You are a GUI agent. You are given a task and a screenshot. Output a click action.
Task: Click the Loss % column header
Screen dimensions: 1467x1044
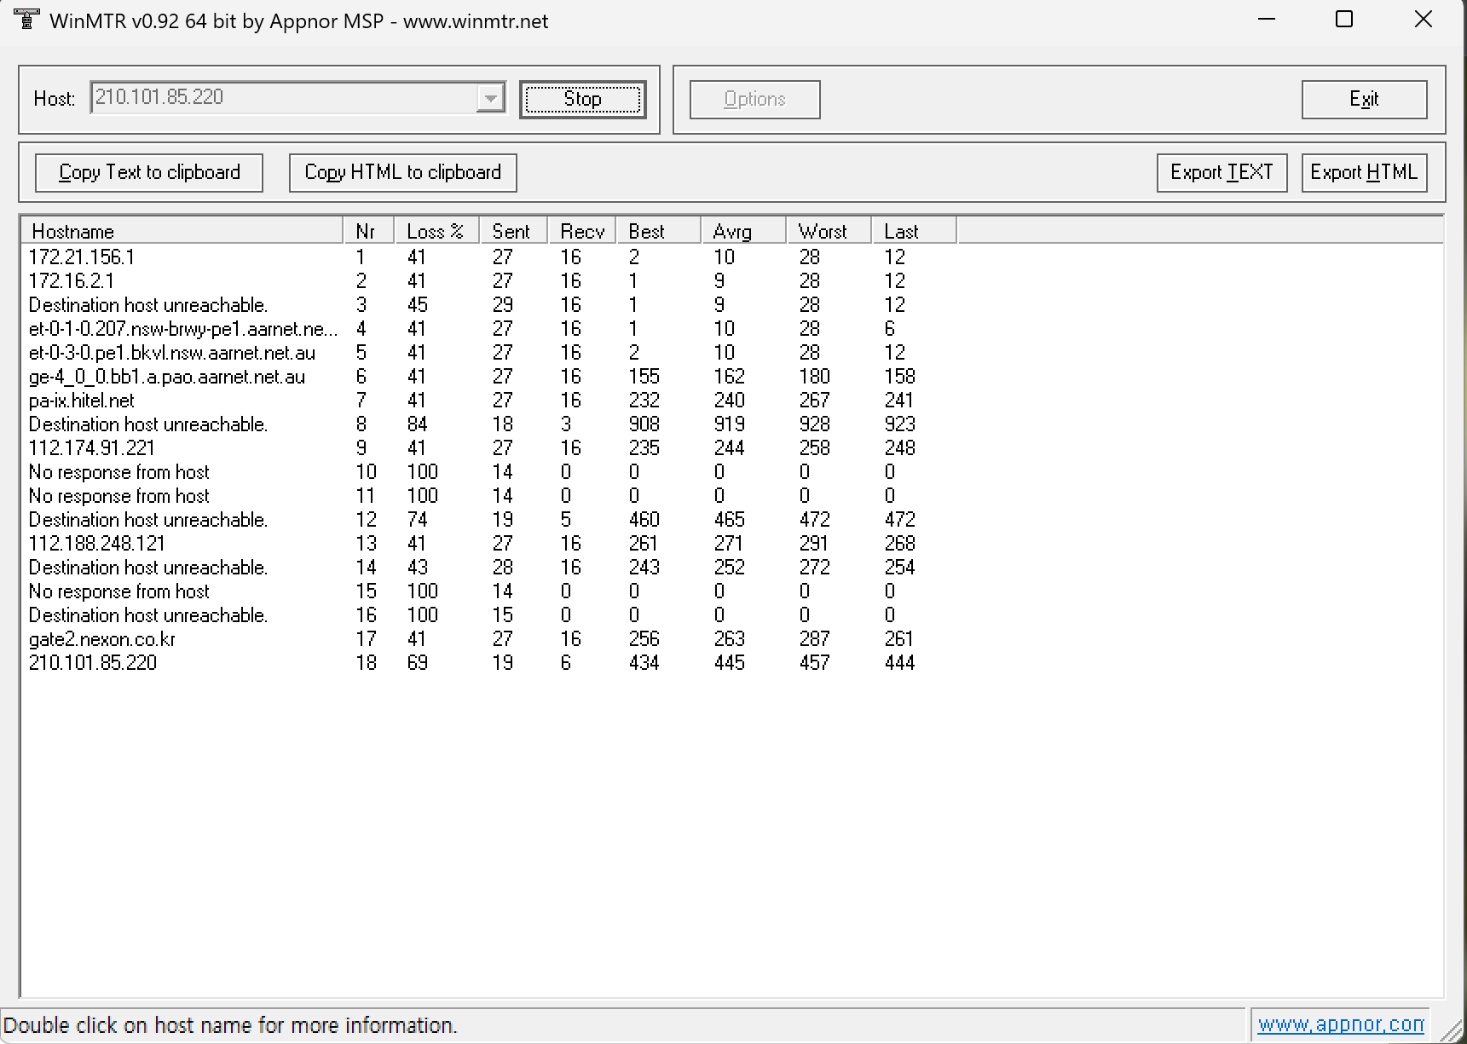pos(436,231)
